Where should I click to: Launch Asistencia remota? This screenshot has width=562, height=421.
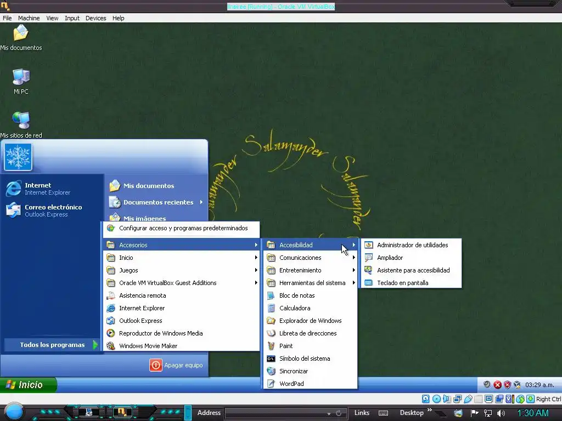click(181, 295)
